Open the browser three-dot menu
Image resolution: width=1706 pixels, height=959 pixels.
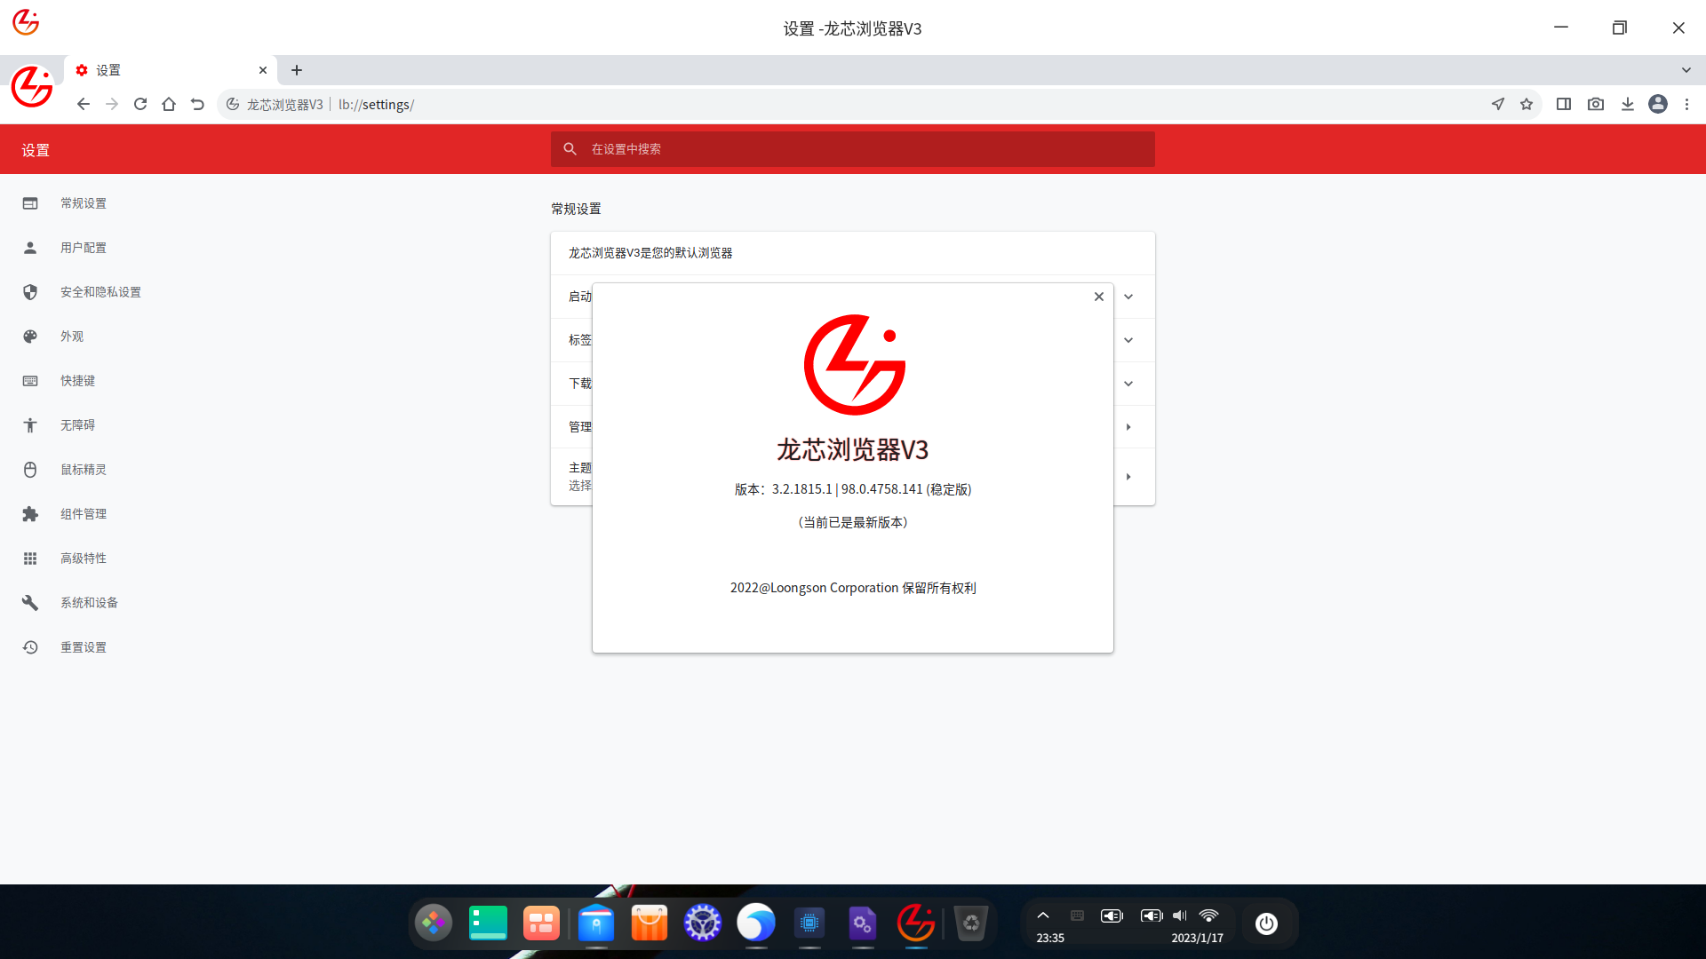(1686, 104)
